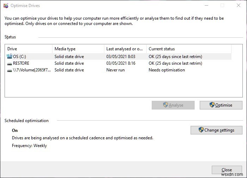Sort by the Media type column header
Viewport: 247px width, 178px height.
click(78, 49)
